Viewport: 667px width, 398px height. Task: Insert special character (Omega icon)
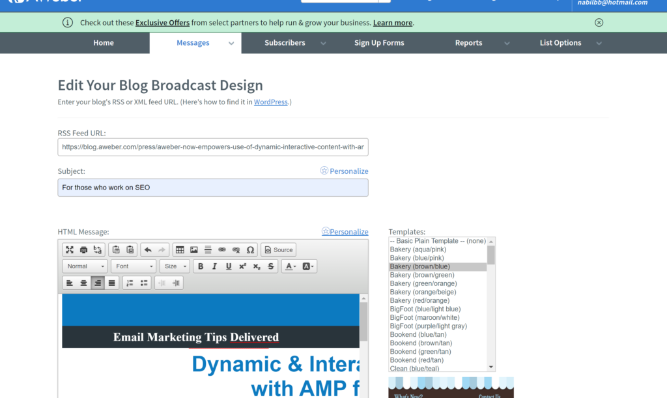tap(250, 249)
